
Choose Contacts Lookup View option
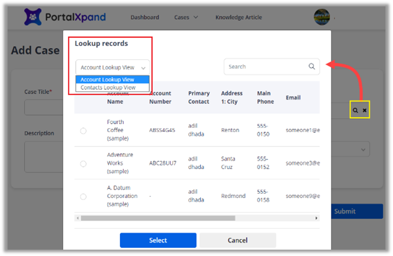(108, 88)
